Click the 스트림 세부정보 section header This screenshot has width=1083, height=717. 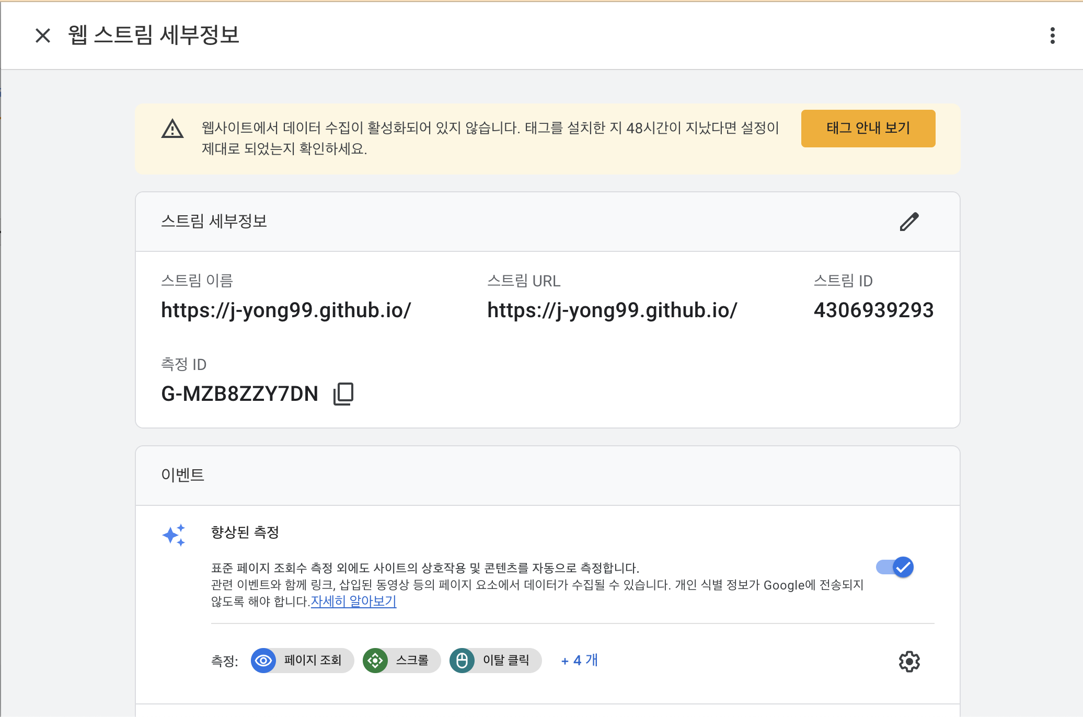pyautogui.click(x=214, y=222)
